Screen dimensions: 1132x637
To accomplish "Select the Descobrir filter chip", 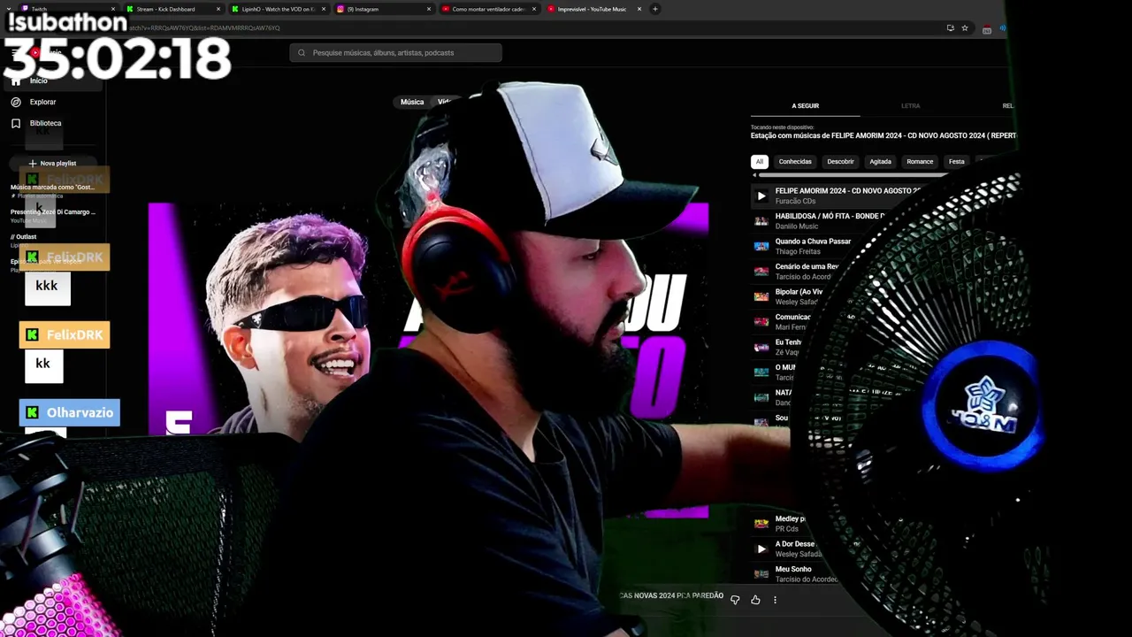I will (840, 162).
